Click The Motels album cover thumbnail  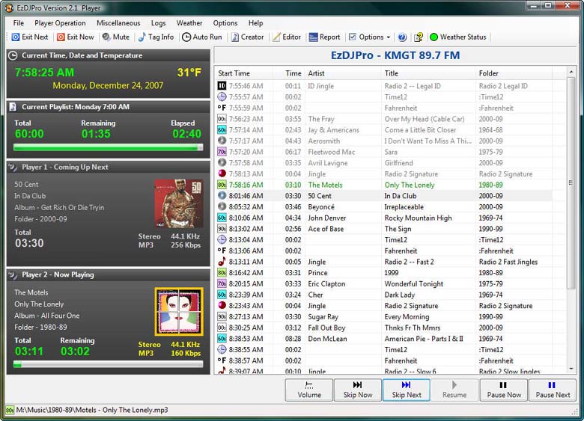(x=179, y=312)
